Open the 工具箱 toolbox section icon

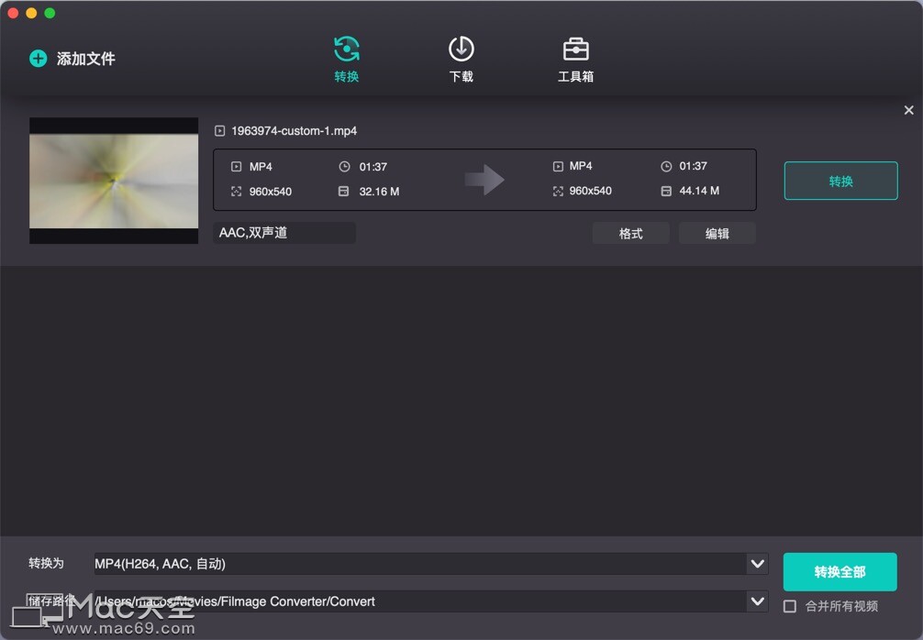[575, 48]
